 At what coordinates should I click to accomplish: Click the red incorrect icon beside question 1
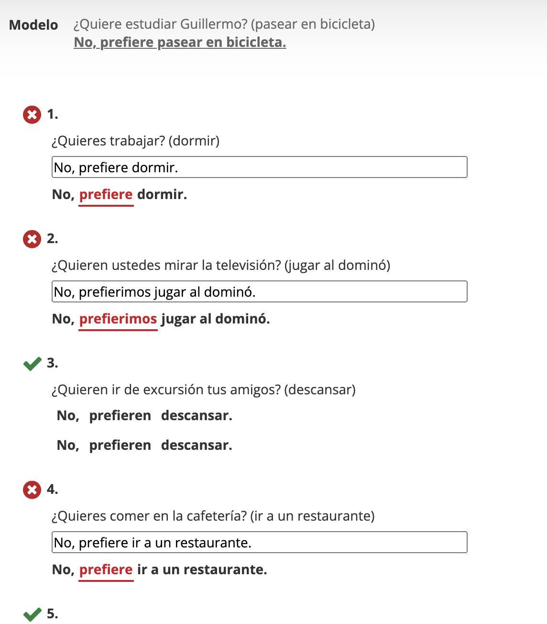pos(32,115)
